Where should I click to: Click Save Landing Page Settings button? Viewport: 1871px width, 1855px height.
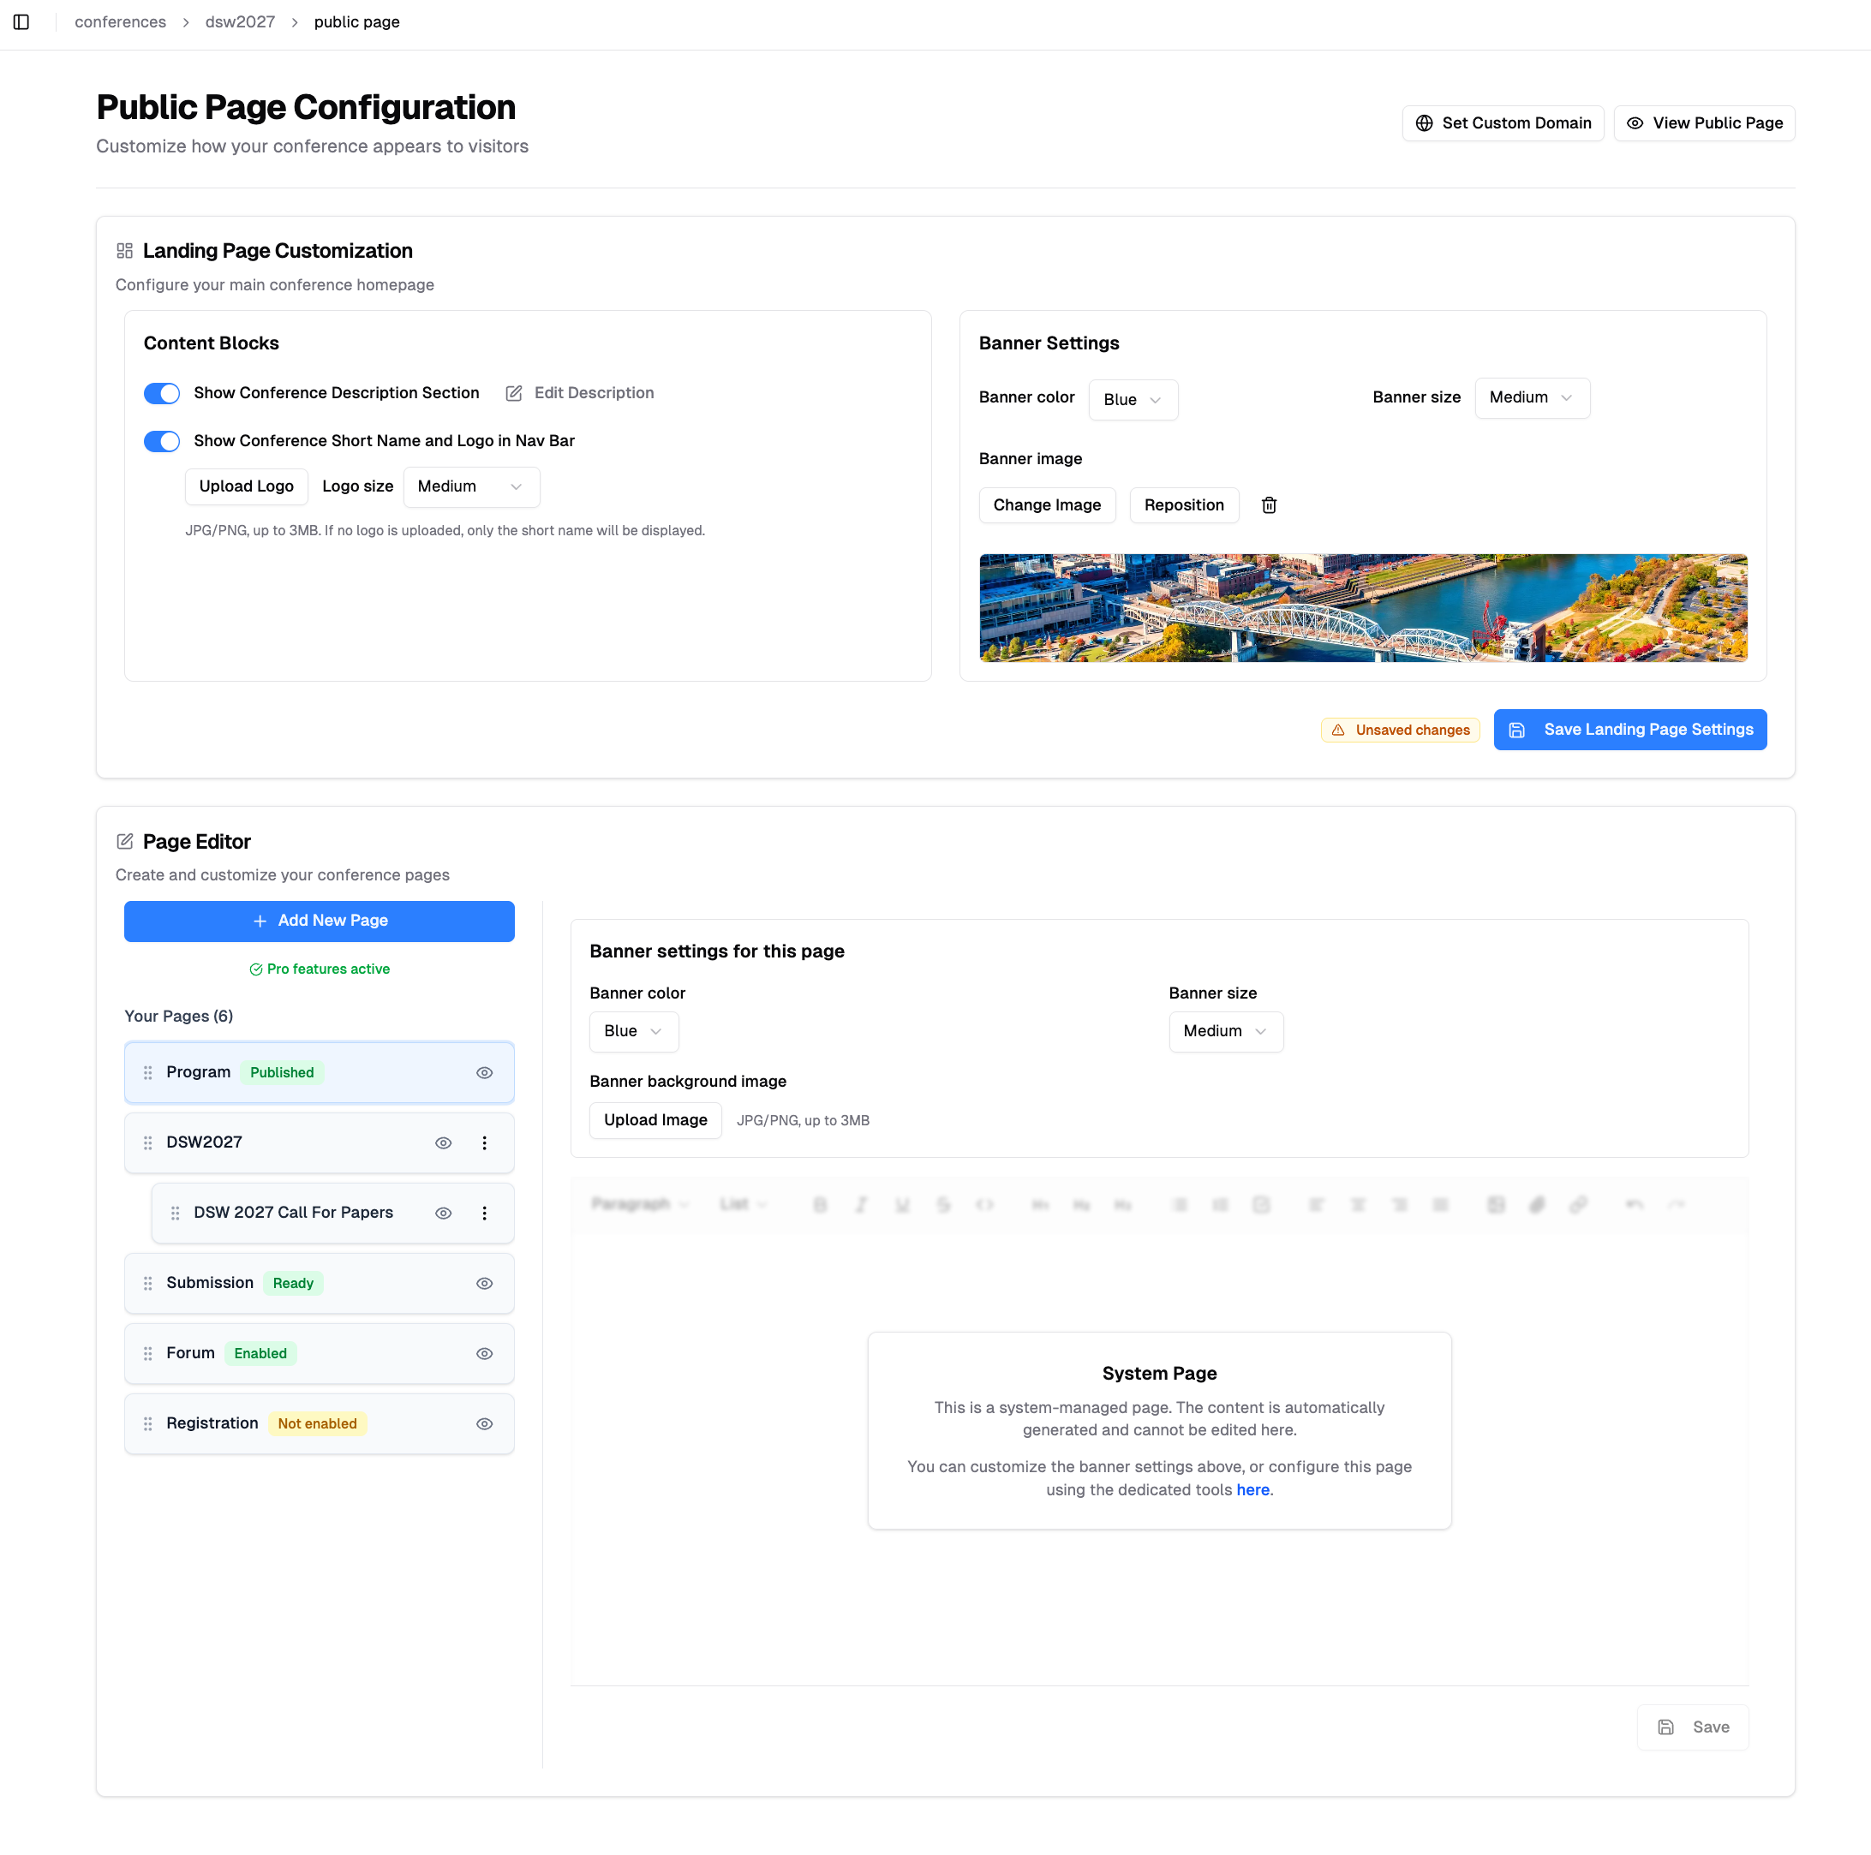point(1629,729)
